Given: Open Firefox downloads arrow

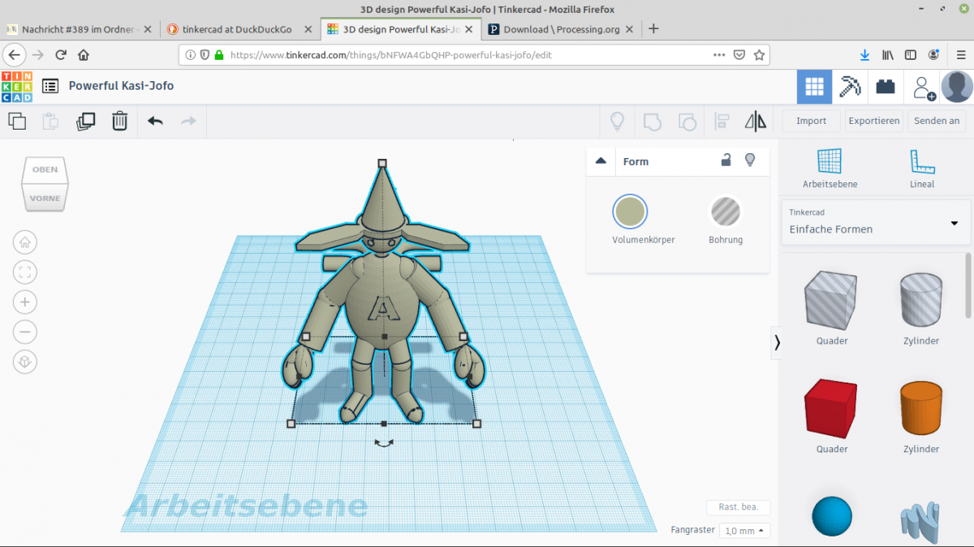Looking at the screenshot, I should point(864,55).
